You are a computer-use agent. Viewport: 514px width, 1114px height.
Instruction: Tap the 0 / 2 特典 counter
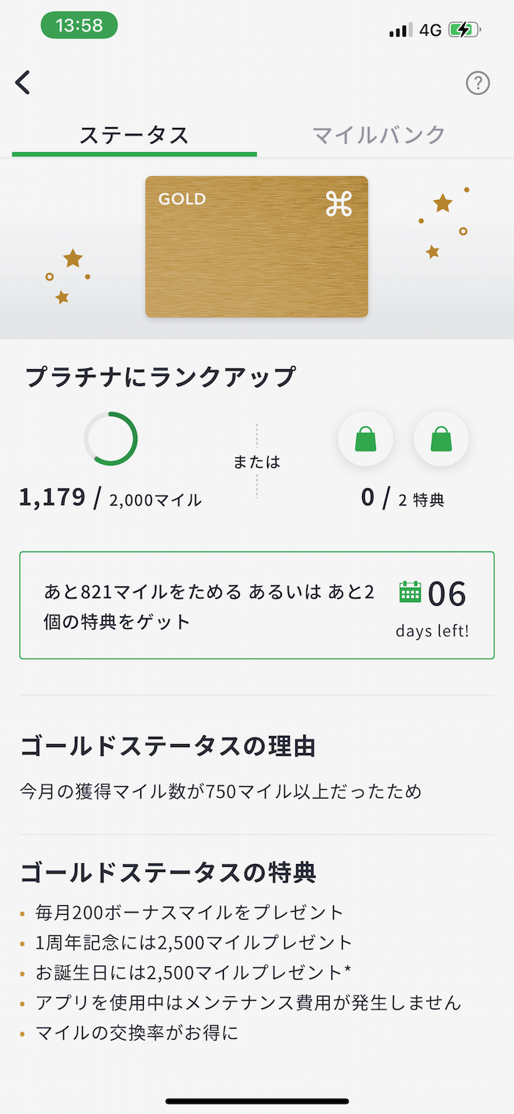(402, 499)
